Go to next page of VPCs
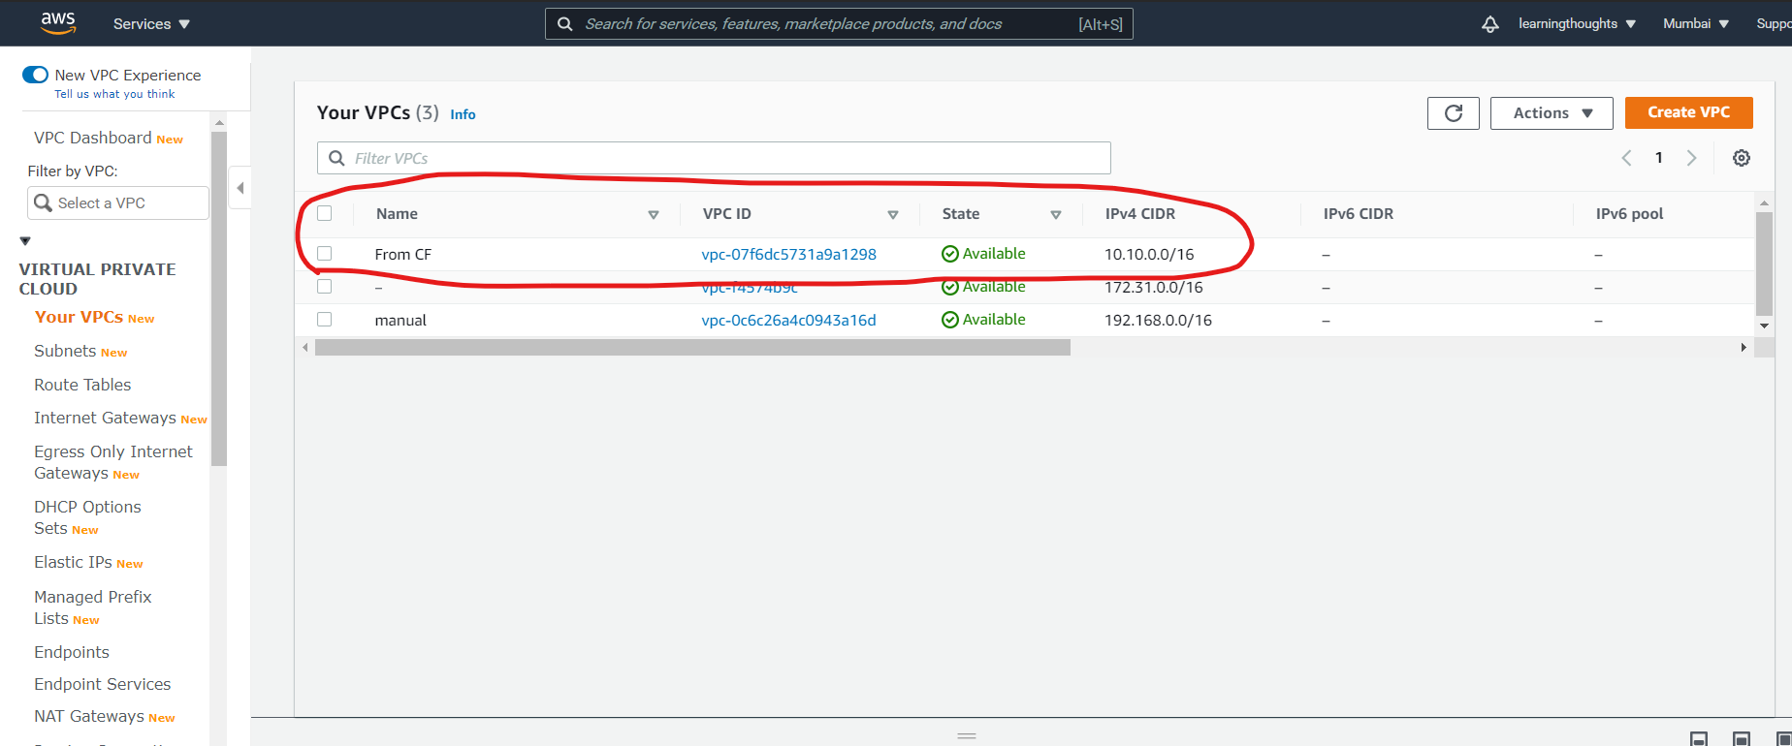1792x746 pixels. [1691, 158]
